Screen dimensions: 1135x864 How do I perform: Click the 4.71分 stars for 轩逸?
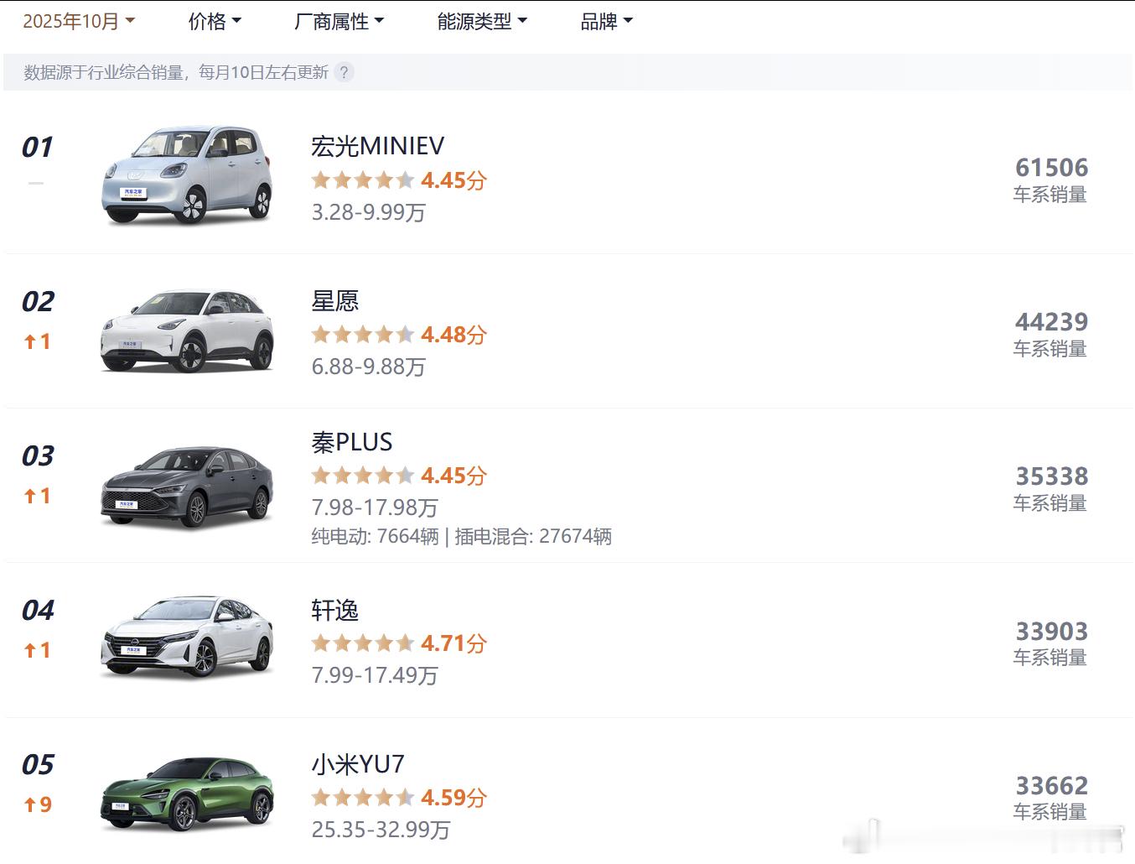point(362,643)
